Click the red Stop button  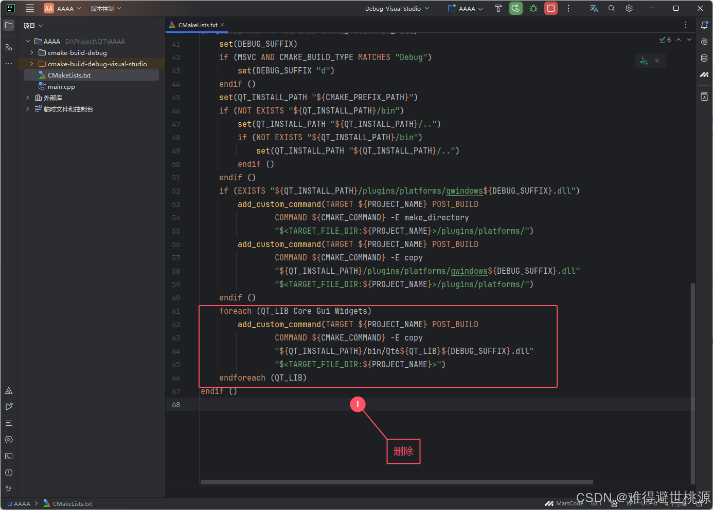(551, 8)
